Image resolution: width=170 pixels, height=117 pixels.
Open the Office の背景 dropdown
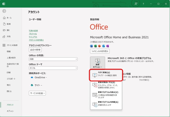[x=53, y=59]
